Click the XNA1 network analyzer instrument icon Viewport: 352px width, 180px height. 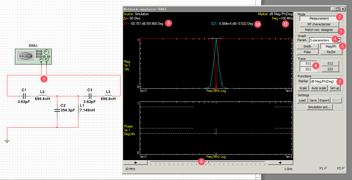click(34, 56)
